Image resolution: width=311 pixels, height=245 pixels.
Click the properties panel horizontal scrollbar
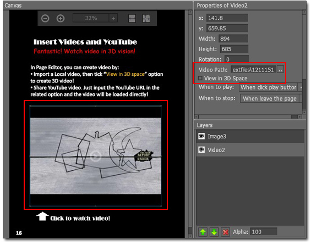coord(248,117)
